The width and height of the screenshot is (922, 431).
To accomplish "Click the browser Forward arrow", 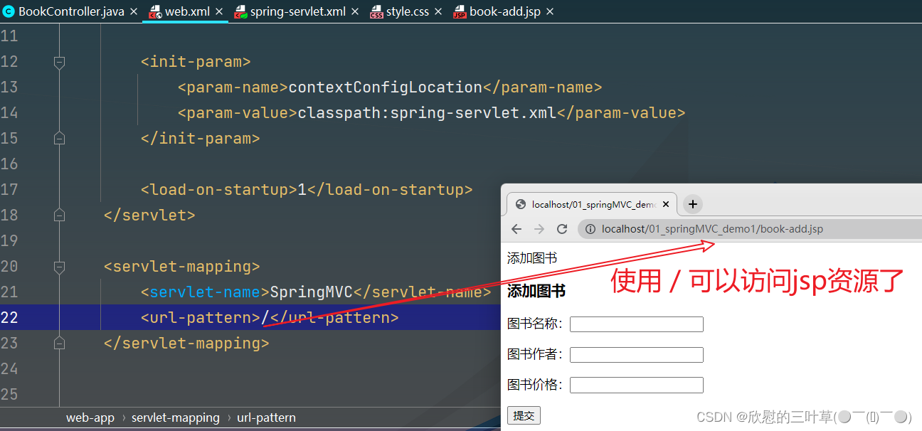I will 539,229.
